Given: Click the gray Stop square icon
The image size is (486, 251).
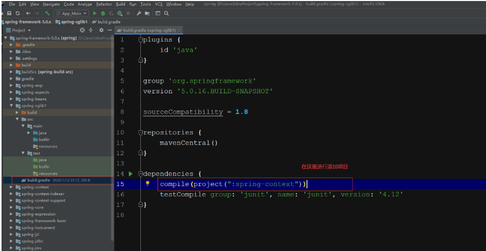Looking at the screenshot, I should coord(128,13).
